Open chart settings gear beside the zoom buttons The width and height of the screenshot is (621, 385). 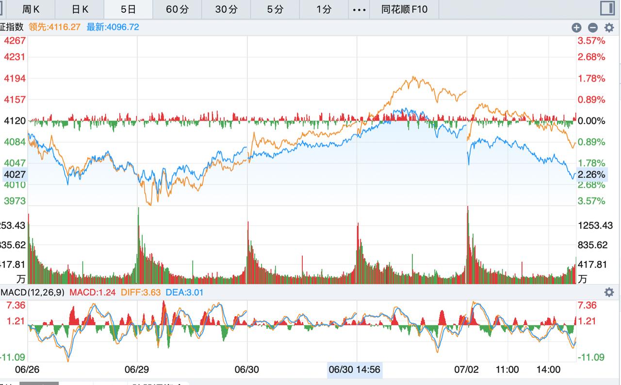click(x=608, y=28)
